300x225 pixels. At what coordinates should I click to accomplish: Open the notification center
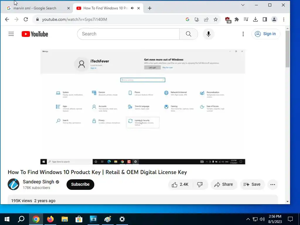pos(290,219)
